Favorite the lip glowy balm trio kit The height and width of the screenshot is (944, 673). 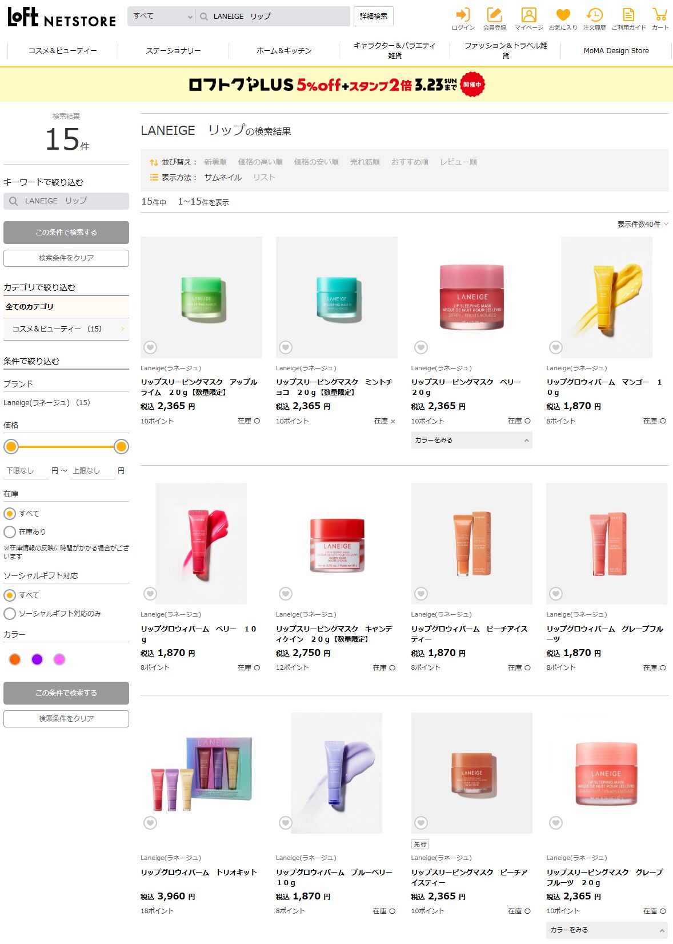[150, 823]
